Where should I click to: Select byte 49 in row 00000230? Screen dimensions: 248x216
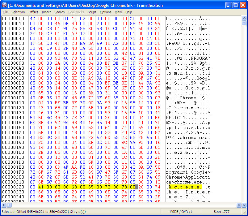coord(91,192)
